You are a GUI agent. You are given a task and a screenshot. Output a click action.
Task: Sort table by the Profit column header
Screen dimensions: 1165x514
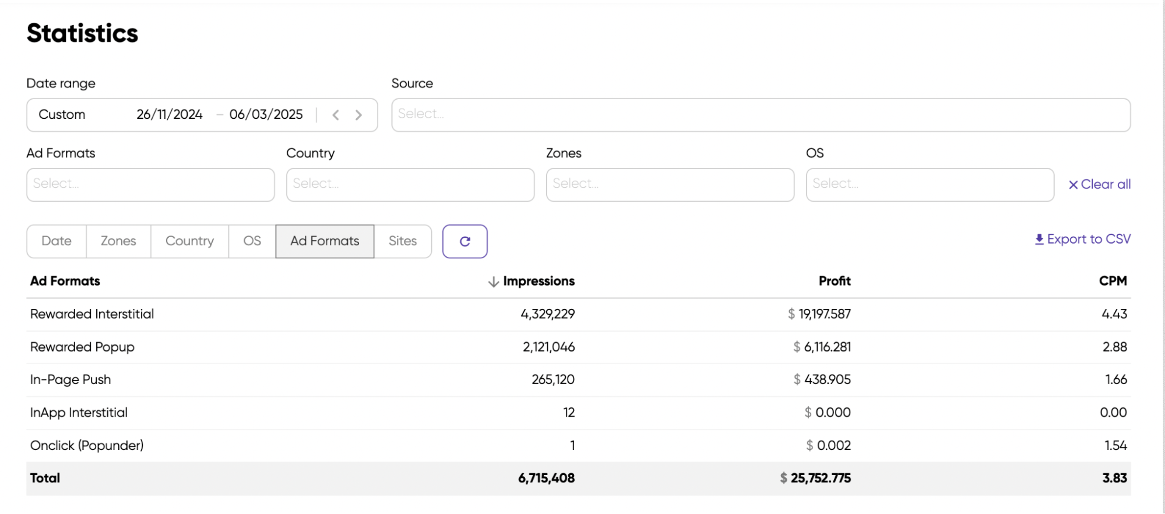tap(834, 281)
